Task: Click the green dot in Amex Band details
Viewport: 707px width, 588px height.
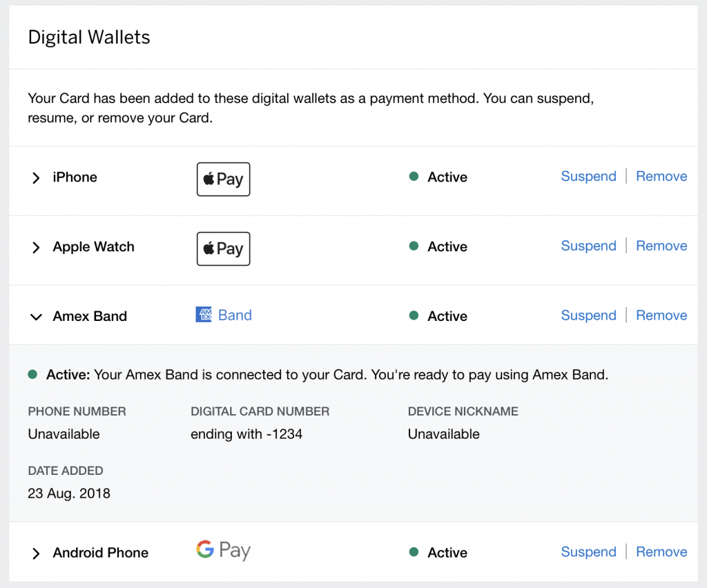Action: coord(32,375)
